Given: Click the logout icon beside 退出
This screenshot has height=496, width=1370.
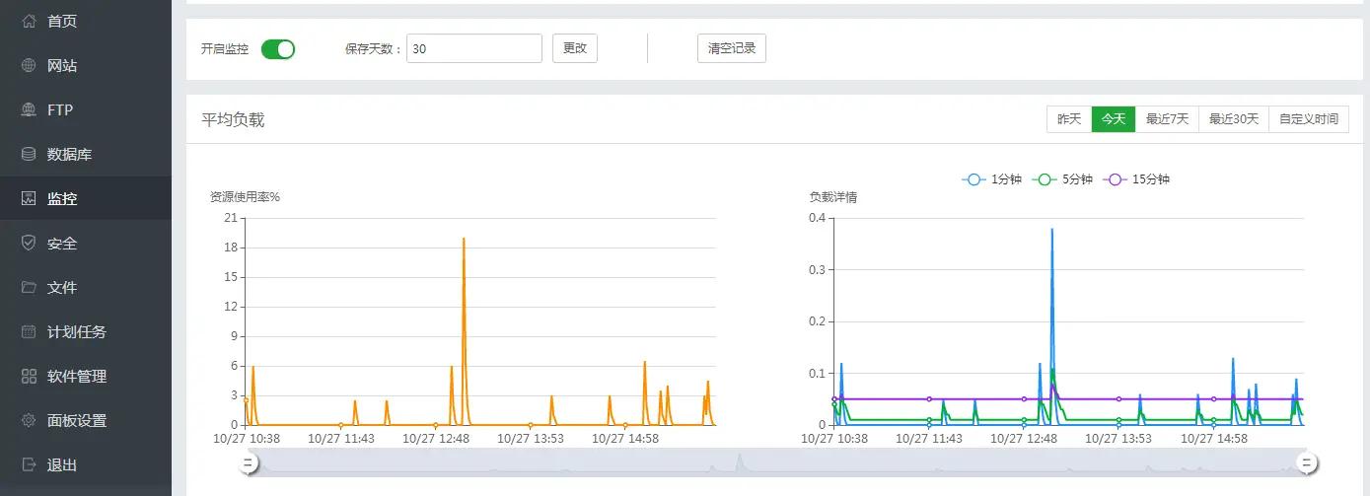Looking at the screenshot, I should pos(29,464).
